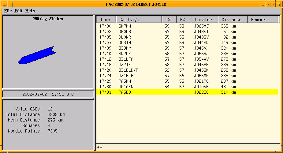
Task: Open the File menu
Action: [8, 11]
